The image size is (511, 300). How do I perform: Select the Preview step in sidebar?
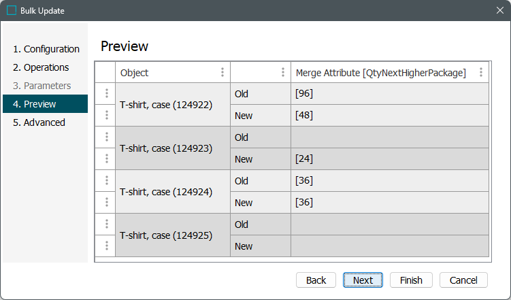35,104
